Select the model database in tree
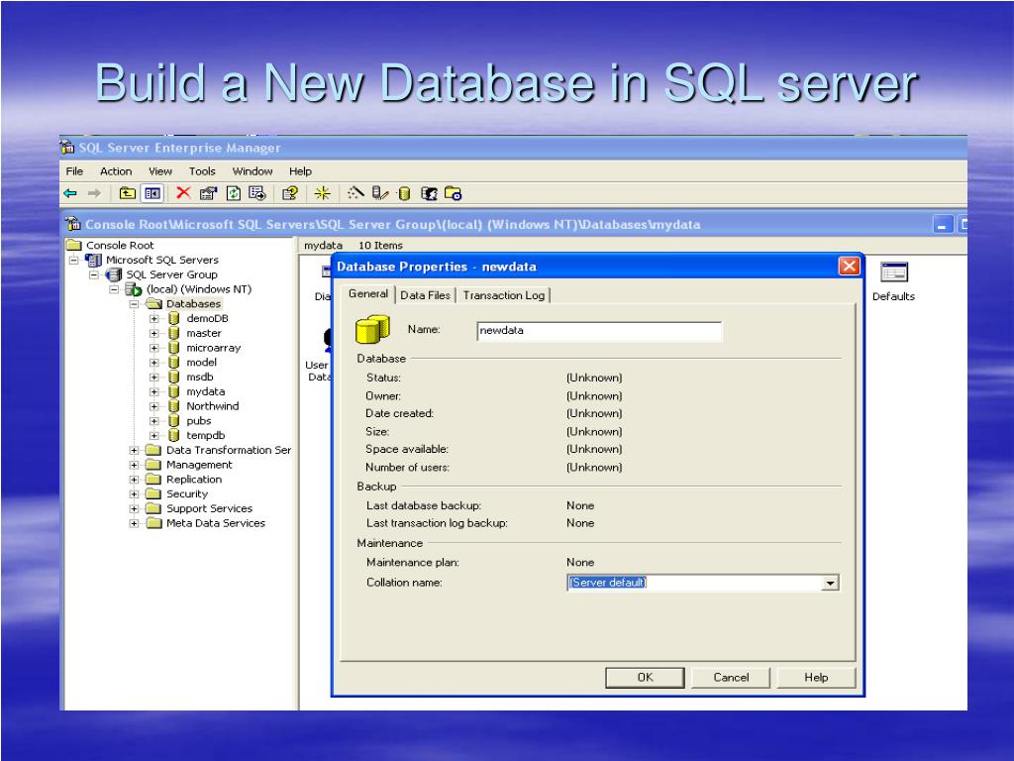This screenshot has height=761, width=1014. click(x=201, y=363)
